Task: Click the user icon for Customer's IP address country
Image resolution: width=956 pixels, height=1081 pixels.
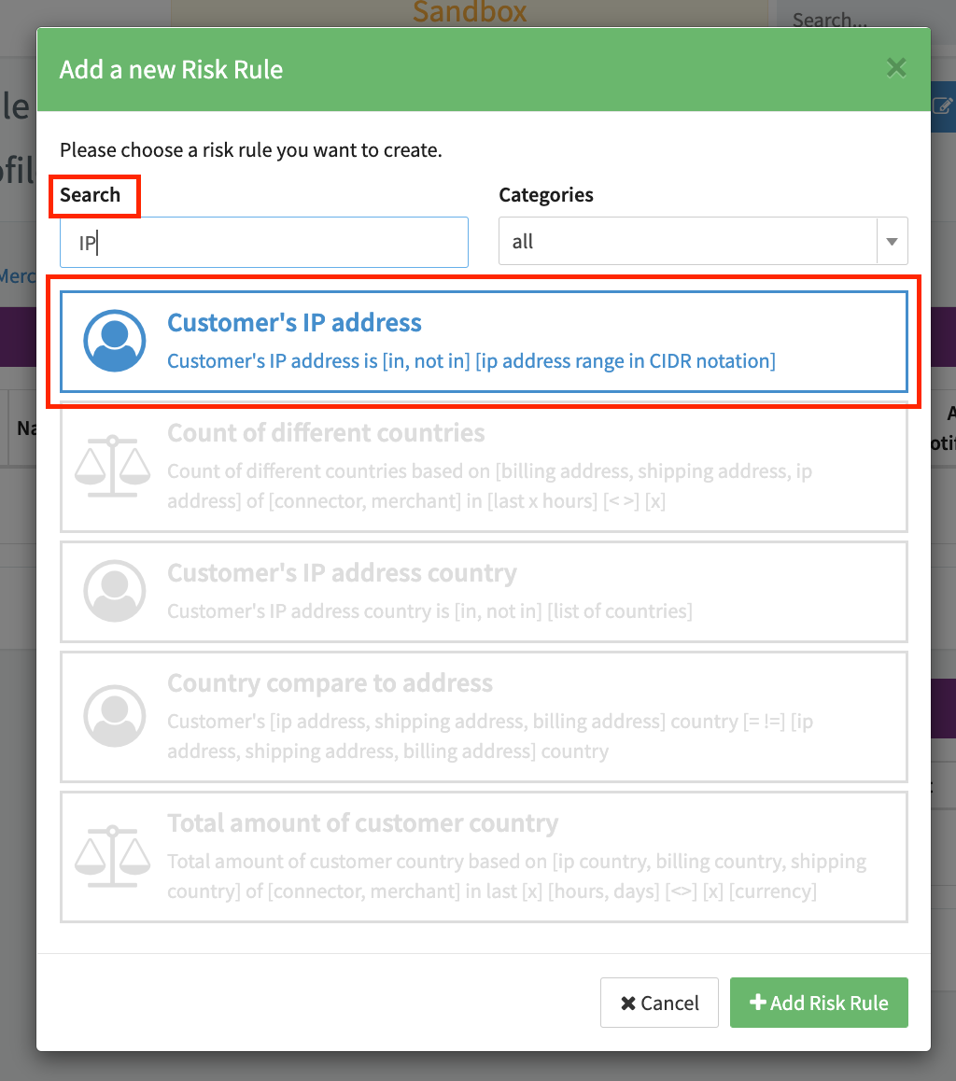Action: [114, 591]
